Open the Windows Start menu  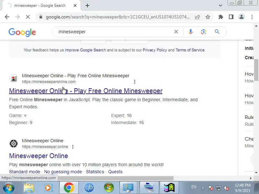(x=8, y=188)
